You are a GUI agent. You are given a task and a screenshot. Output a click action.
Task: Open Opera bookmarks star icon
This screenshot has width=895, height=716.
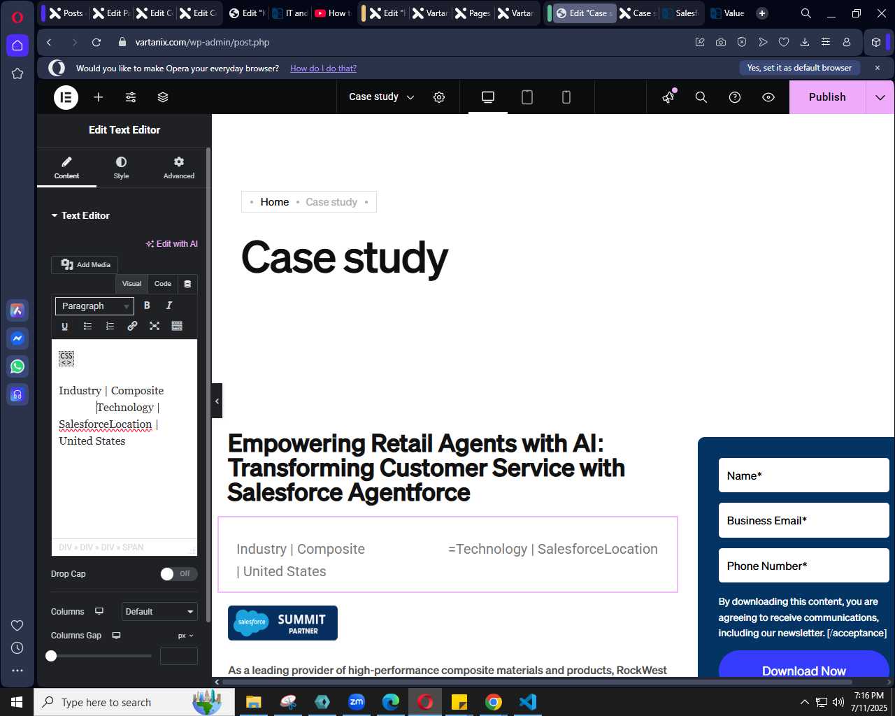[17, 73]
